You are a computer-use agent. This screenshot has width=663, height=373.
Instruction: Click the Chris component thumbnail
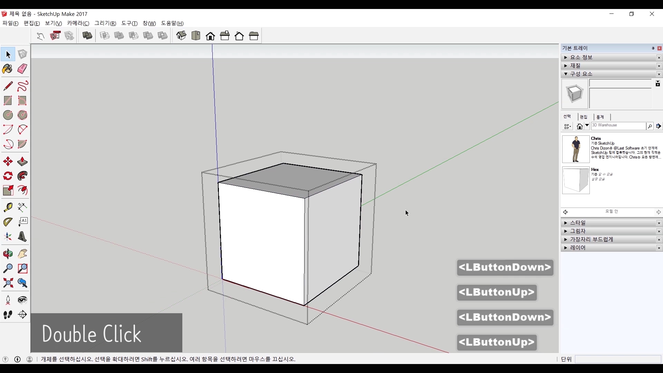pyautogui.click(x=576, y=149)
